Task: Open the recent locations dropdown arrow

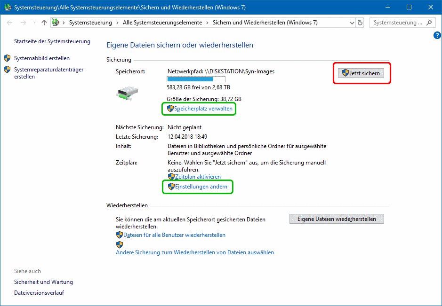Action: [x=34, y=23]
